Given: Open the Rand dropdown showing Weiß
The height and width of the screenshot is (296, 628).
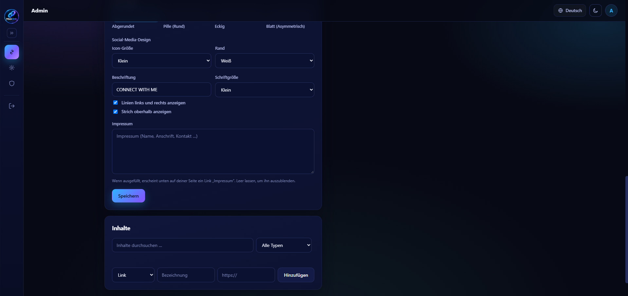Looking at the screenshot, I should point(265,61).
